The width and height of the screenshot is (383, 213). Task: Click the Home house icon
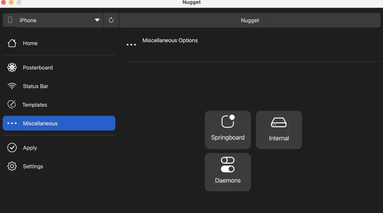[x=12, y=43]
